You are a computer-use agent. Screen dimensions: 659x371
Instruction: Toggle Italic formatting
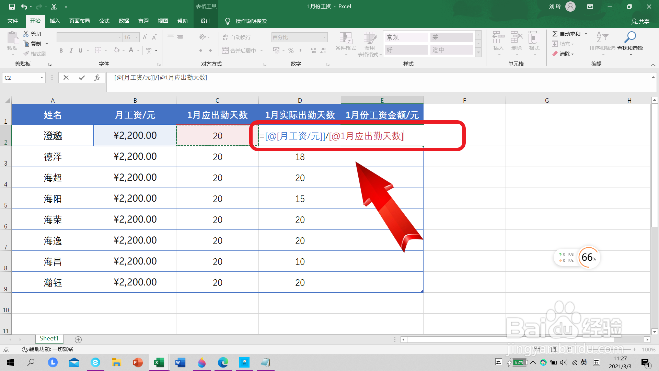click(71, 50)
